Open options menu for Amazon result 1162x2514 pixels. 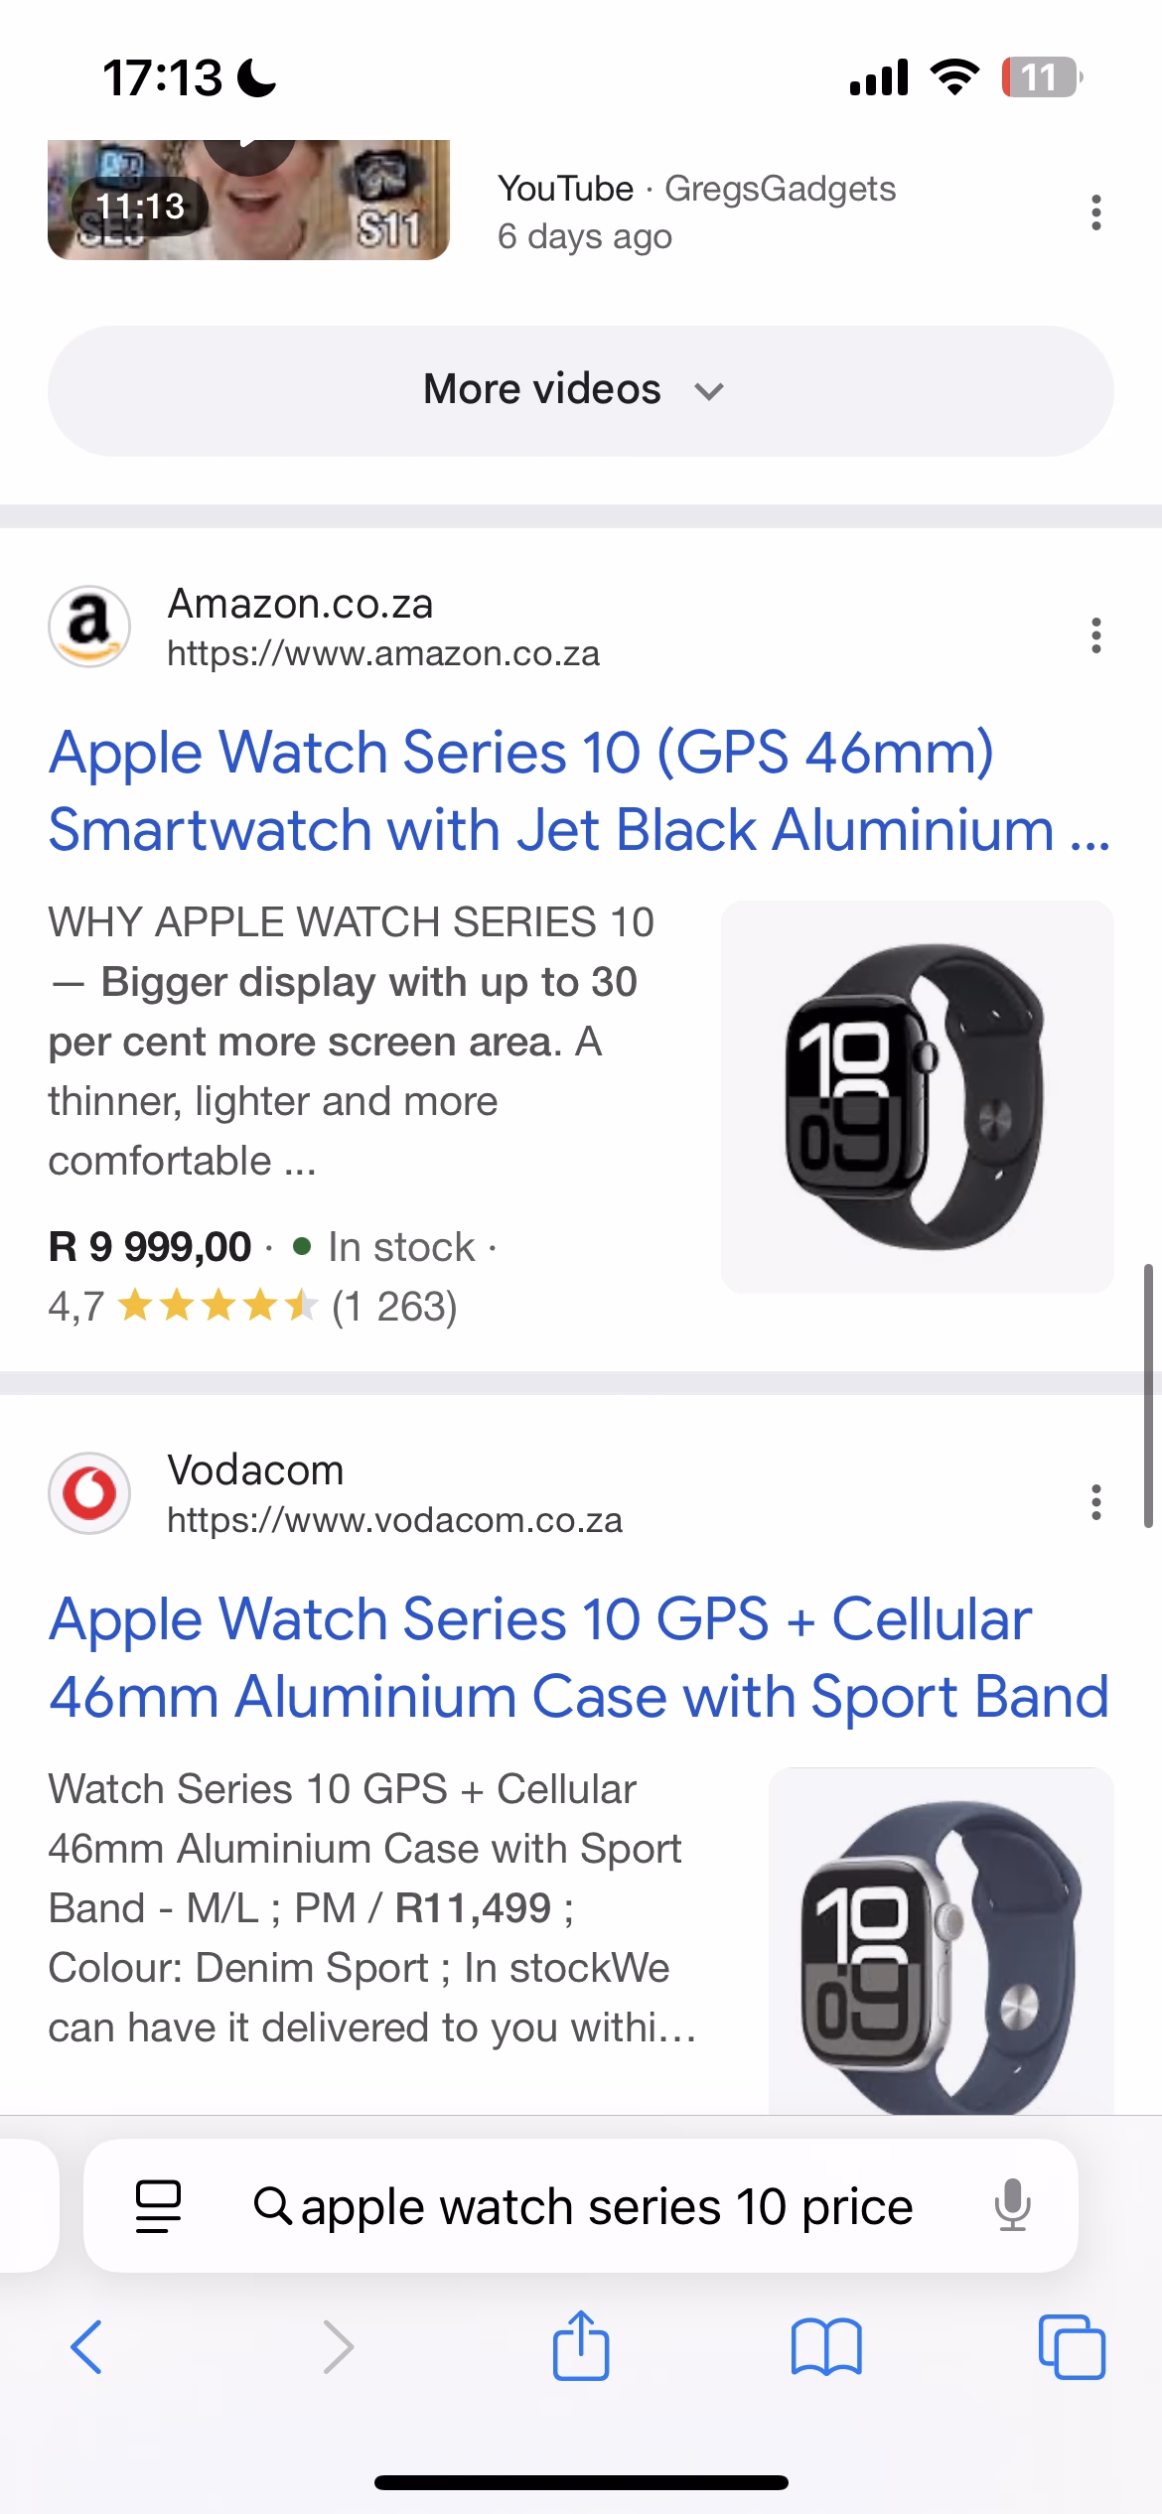(x=1095, y=635)
